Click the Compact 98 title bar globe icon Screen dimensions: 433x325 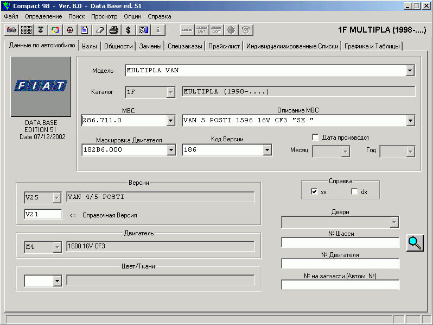[x=7, y=5]
